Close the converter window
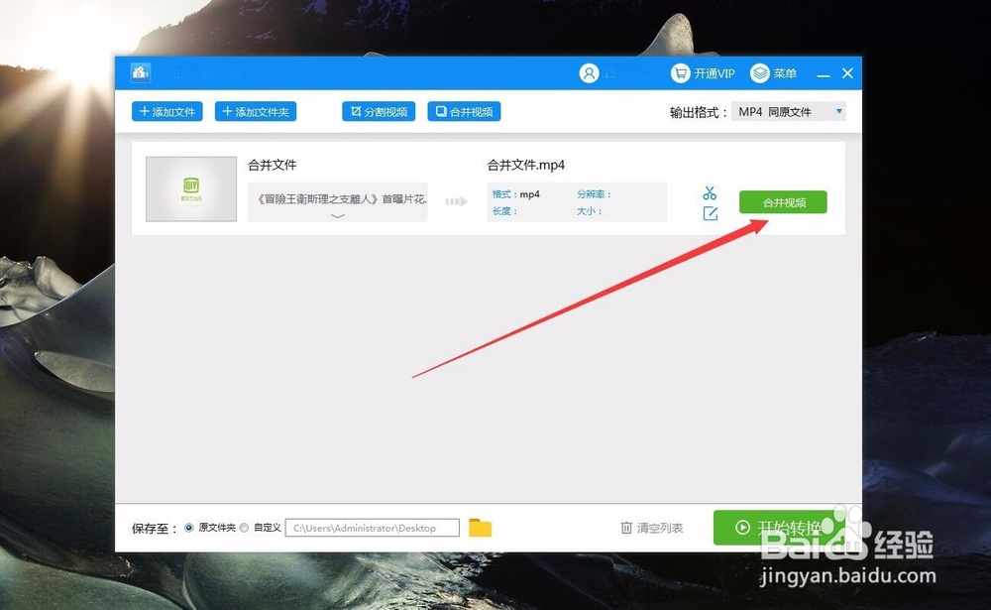This screenshot has height=610, width=991. [847, 73]
